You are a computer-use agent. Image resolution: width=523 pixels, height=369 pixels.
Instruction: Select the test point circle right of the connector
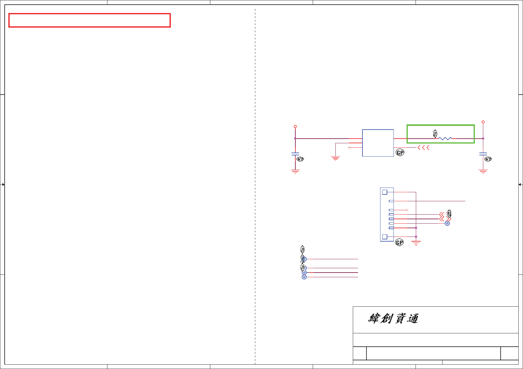447,223
